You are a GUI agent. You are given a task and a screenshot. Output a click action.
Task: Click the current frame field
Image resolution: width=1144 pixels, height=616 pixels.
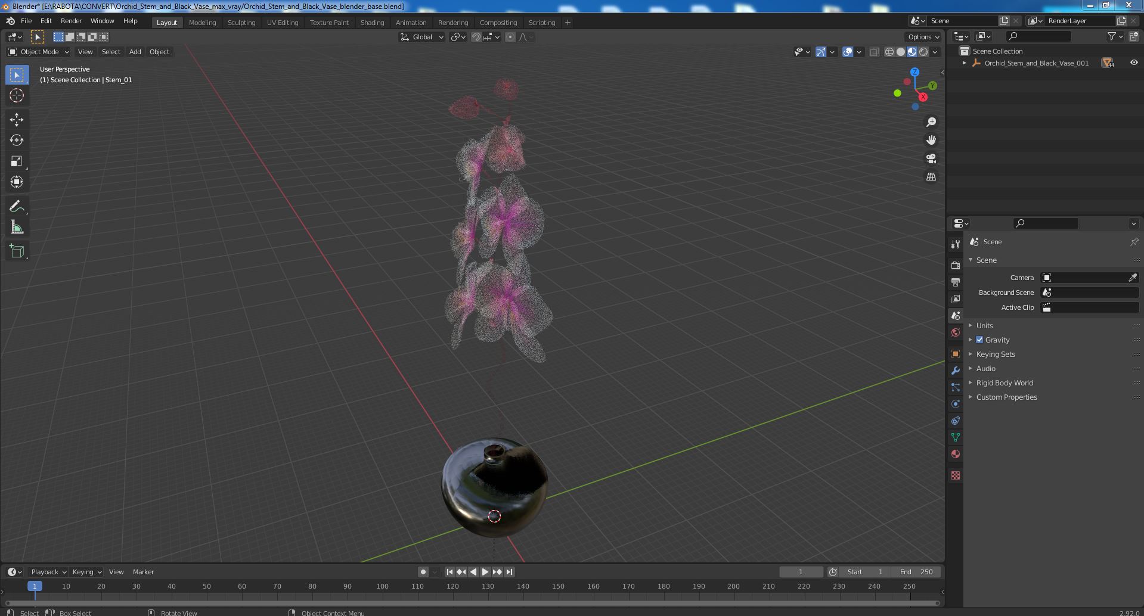pyautogui.click(x=801, y=572)
